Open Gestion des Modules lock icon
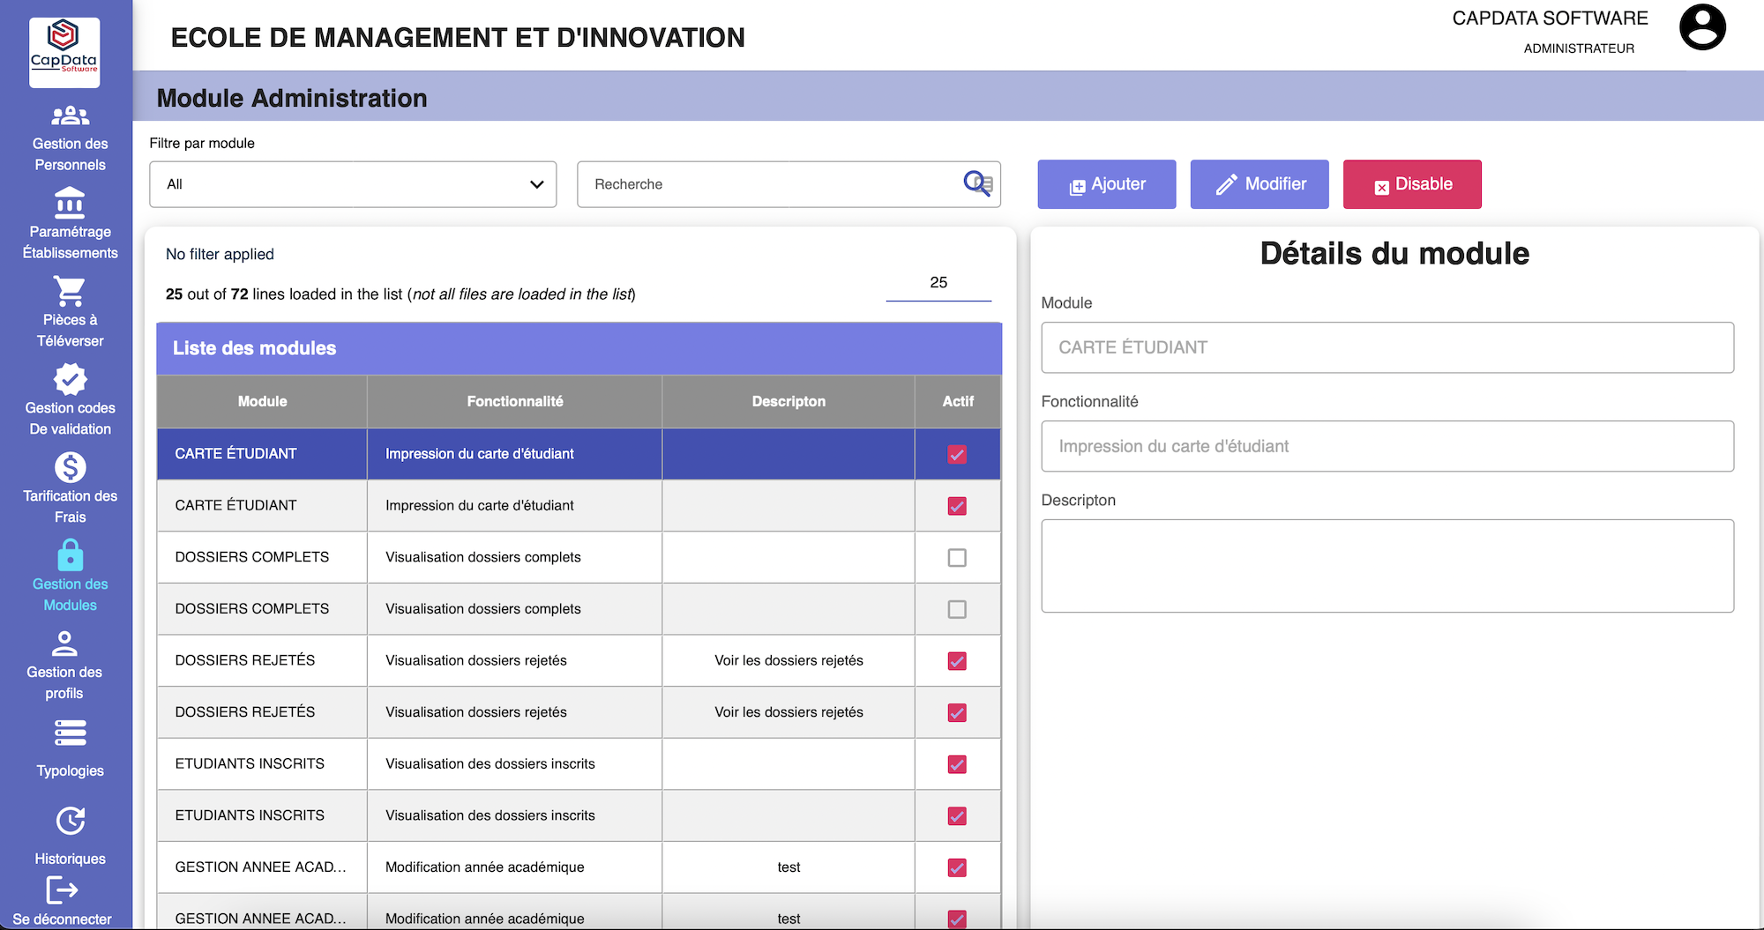The height and width of the screenshot is (930, 1764). coord(71,555)
